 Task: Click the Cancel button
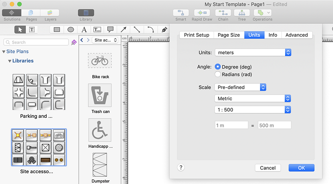pyautogui.click(x=268, y=168)
